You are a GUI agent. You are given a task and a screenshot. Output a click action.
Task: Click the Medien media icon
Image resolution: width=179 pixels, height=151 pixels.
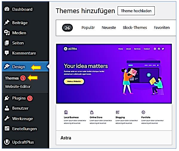pyautogui.click(x=7, y=33)
